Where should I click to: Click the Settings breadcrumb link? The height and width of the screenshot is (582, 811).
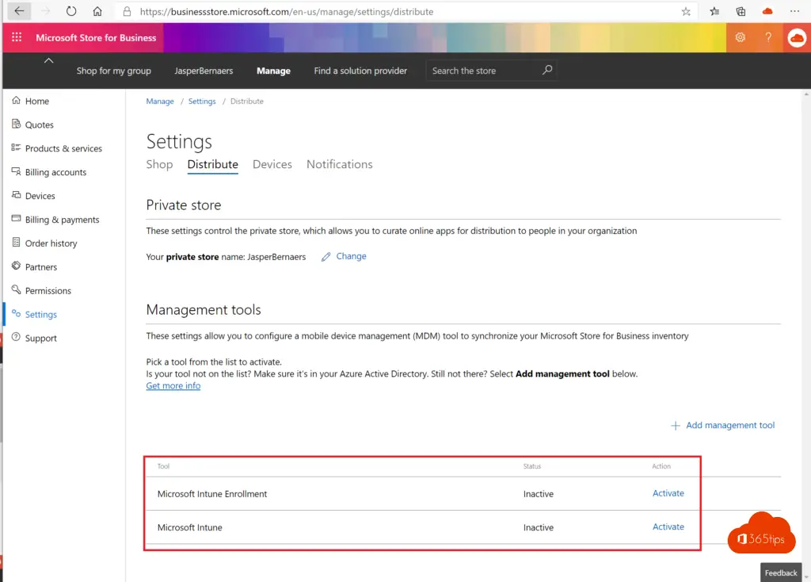202,101
